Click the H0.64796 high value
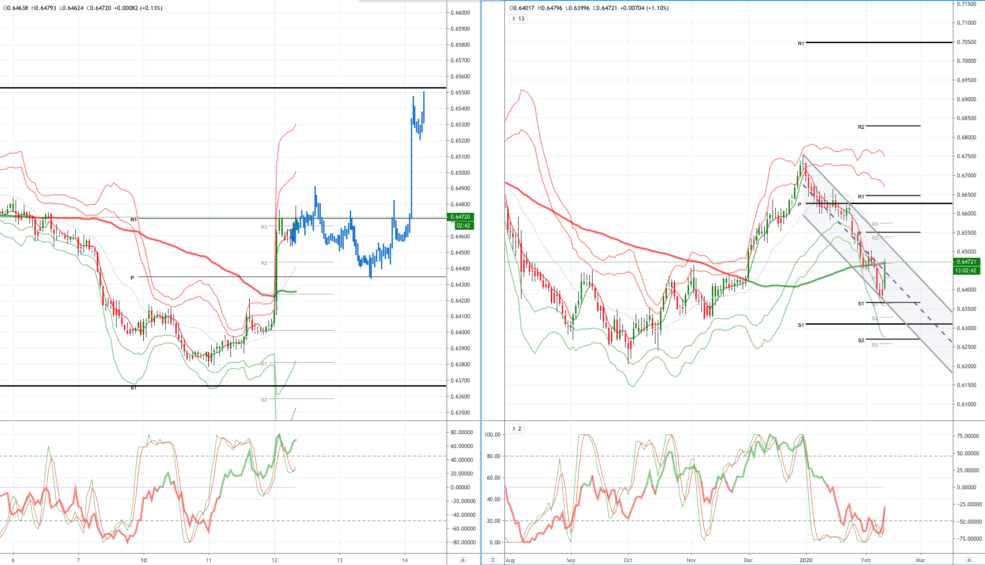The image size is (985, 565). (x=549, y=8)
